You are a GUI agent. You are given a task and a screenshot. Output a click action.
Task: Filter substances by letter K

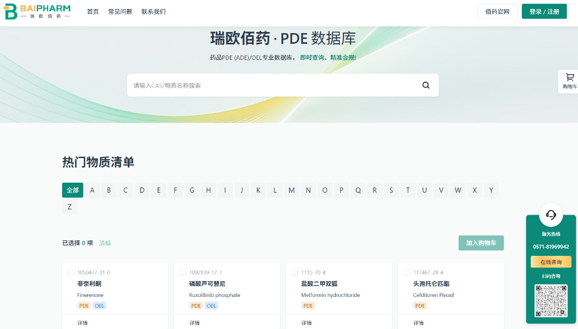tap(258, 190)
